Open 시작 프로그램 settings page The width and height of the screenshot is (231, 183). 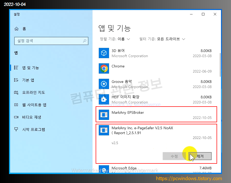click(34, 129)
